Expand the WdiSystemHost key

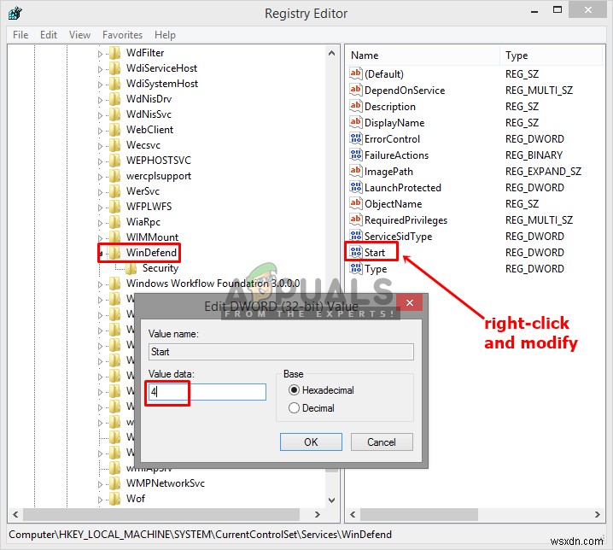tap(100, 85)
